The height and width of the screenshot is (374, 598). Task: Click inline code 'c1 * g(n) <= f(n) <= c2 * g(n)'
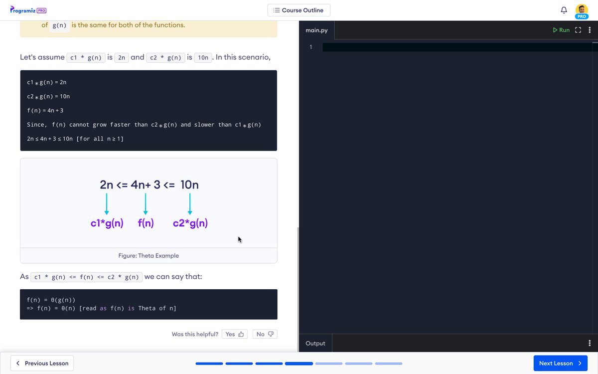(x=87, y=277)
